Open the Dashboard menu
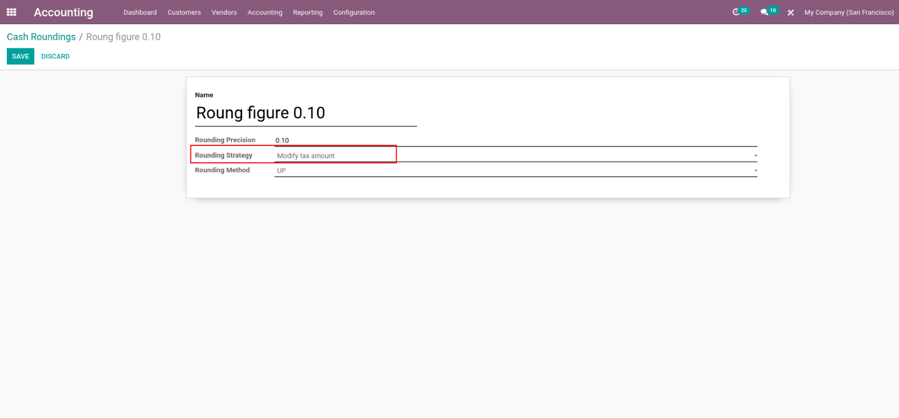Screen dimensions: 899x418 (140, 12)
